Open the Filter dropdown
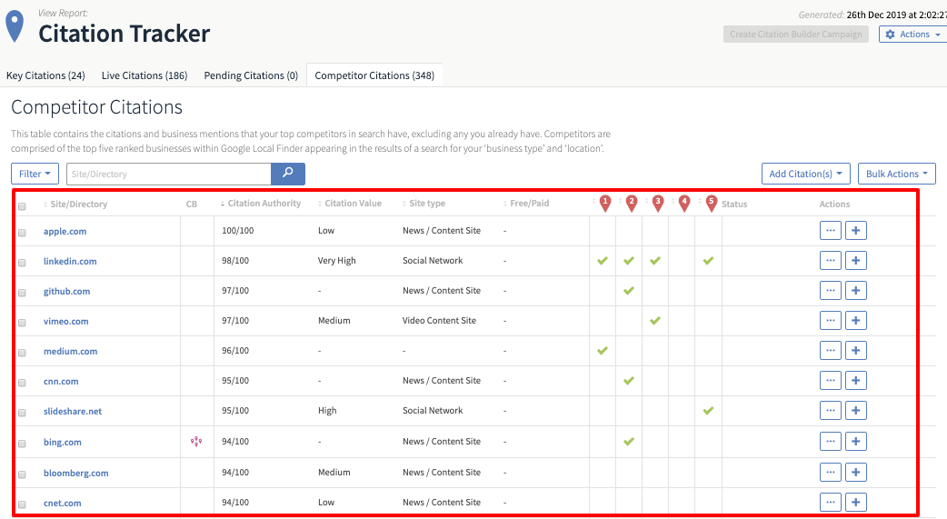This screenshot has width=947, height=519. click(35, 174)
